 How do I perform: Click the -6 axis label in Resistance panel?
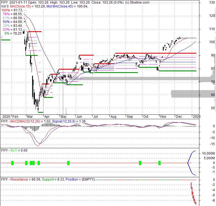pyautogui.click(x=213, y=195)
